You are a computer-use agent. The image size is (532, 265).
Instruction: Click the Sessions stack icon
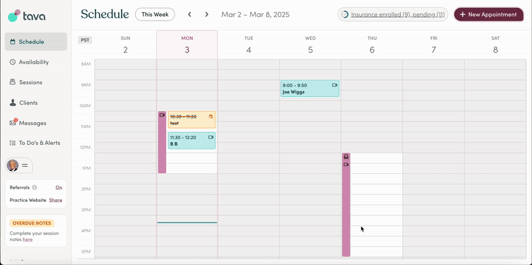click(13, 82)
